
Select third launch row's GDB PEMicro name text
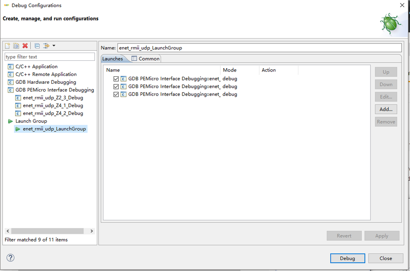pos(174,94)
